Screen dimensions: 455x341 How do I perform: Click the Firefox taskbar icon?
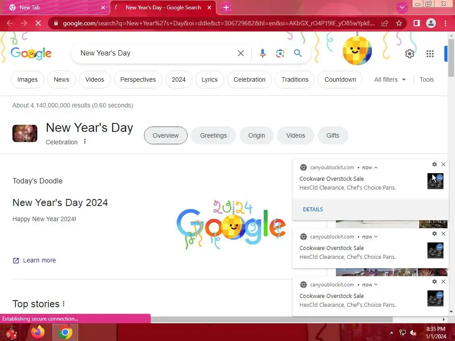[38, 332]
